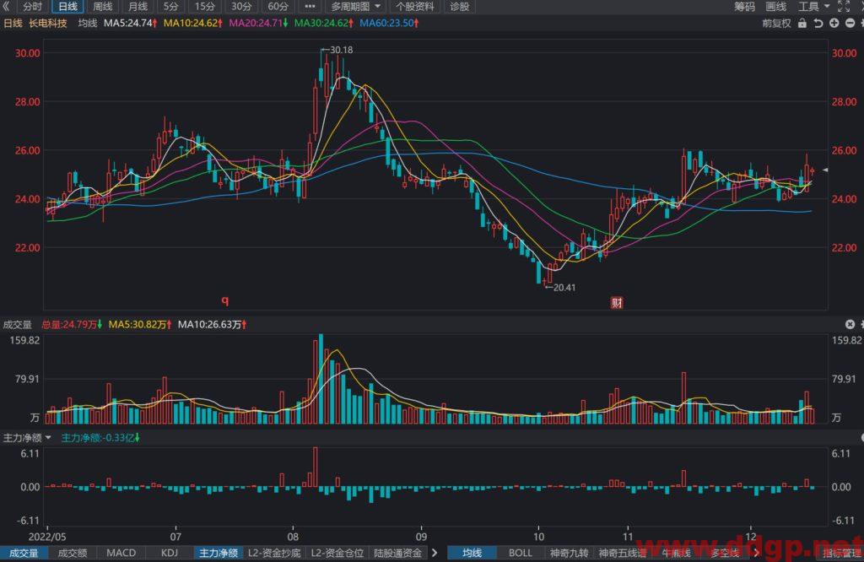This screenshot has width=864, height=562.
Task: Select the 30分 period tab
Action: (x=240, y=7)
